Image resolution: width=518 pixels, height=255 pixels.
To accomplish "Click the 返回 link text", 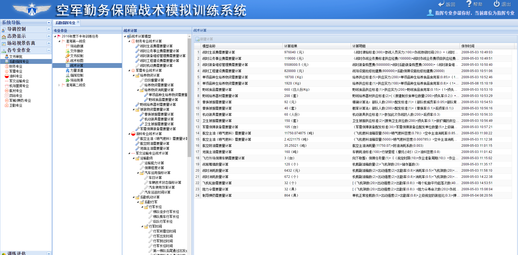I will (x=451, y=4).
